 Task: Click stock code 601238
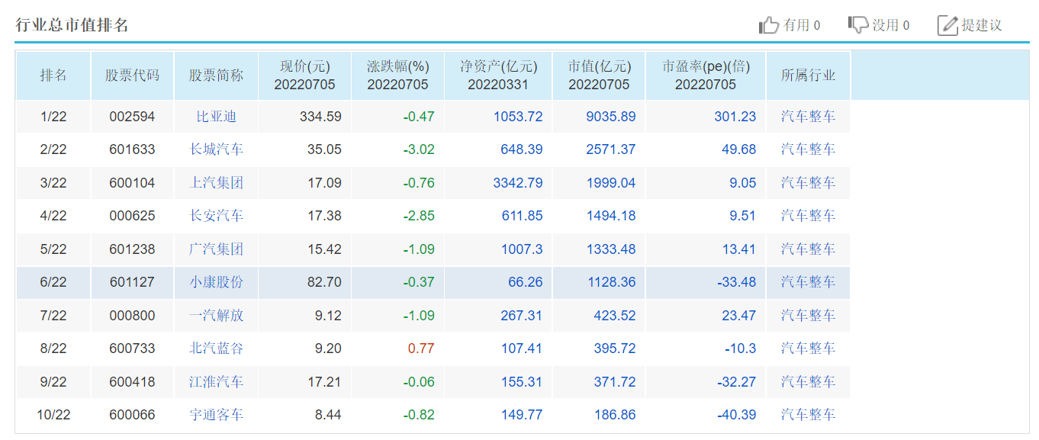132,249
